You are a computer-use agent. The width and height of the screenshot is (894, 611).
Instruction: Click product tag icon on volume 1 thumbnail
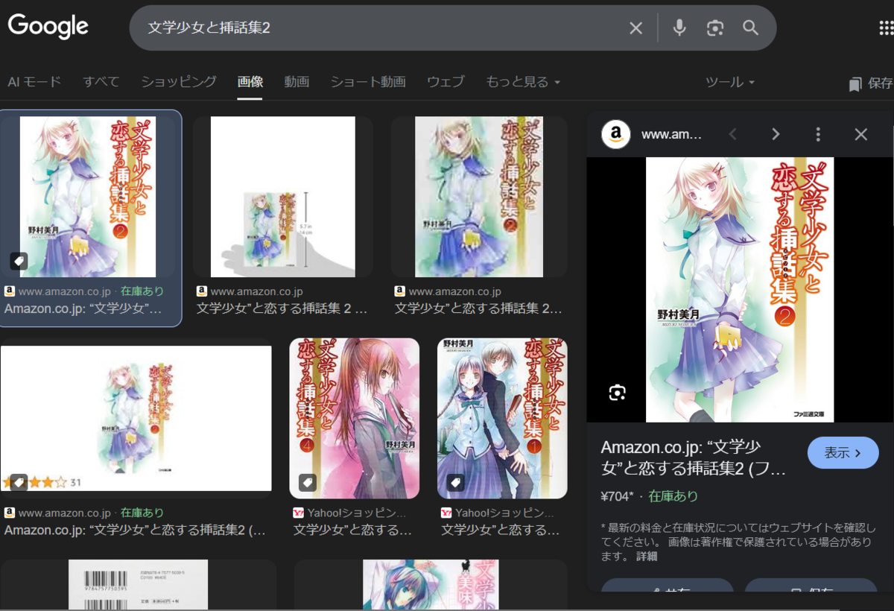tap(455, 483)
